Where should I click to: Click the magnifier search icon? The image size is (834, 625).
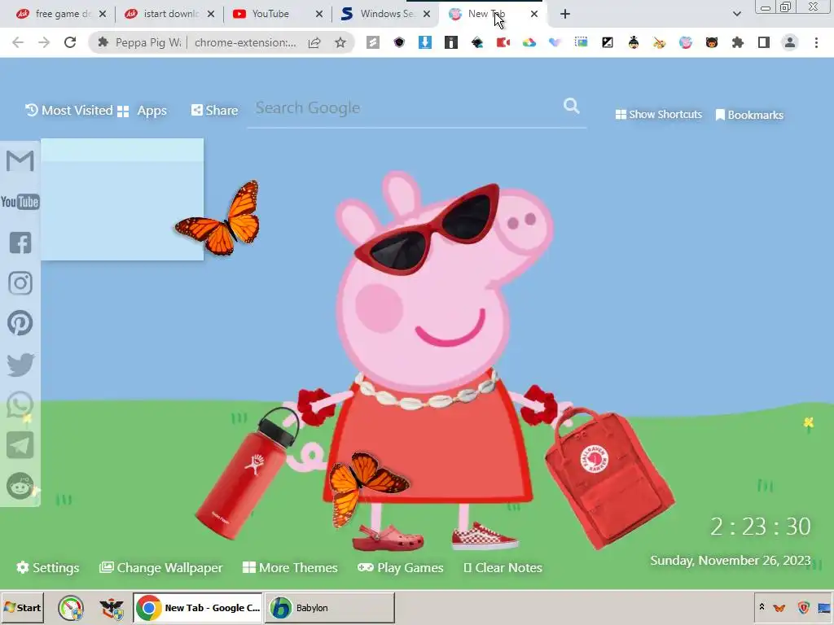point(571,106)
